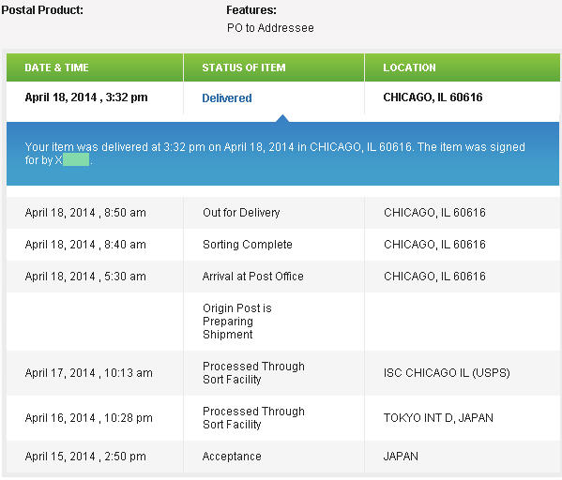This screenshot has height=480, width=562.
Task: Click the April 17, 2014 10:13 am date
Action: pyautogui.click(x=88, y=373)
